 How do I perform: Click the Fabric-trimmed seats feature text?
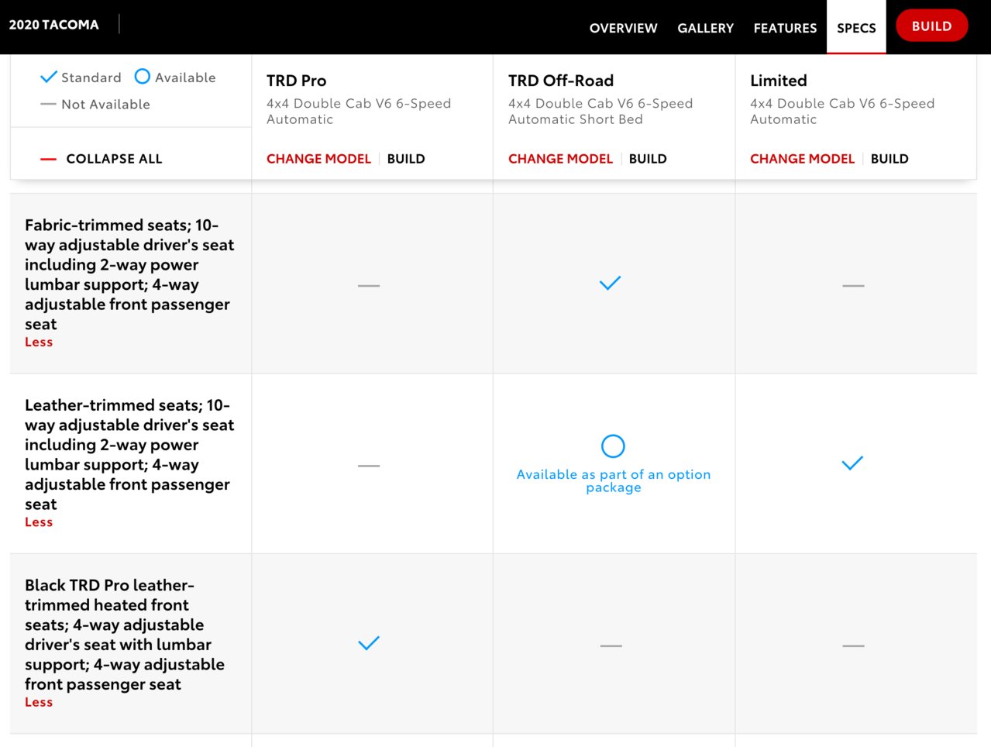129,274
